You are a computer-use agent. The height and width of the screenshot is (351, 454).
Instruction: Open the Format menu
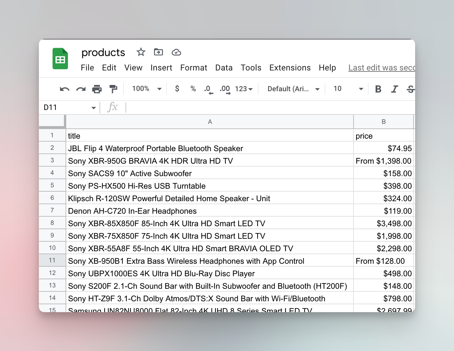point(194,67)
